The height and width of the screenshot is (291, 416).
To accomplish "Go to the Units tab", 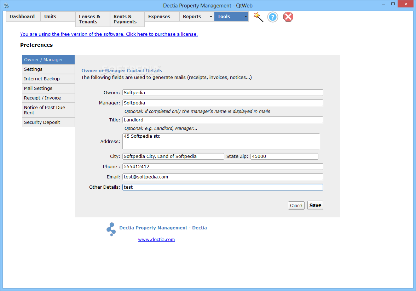I will (x=58, y=16).
